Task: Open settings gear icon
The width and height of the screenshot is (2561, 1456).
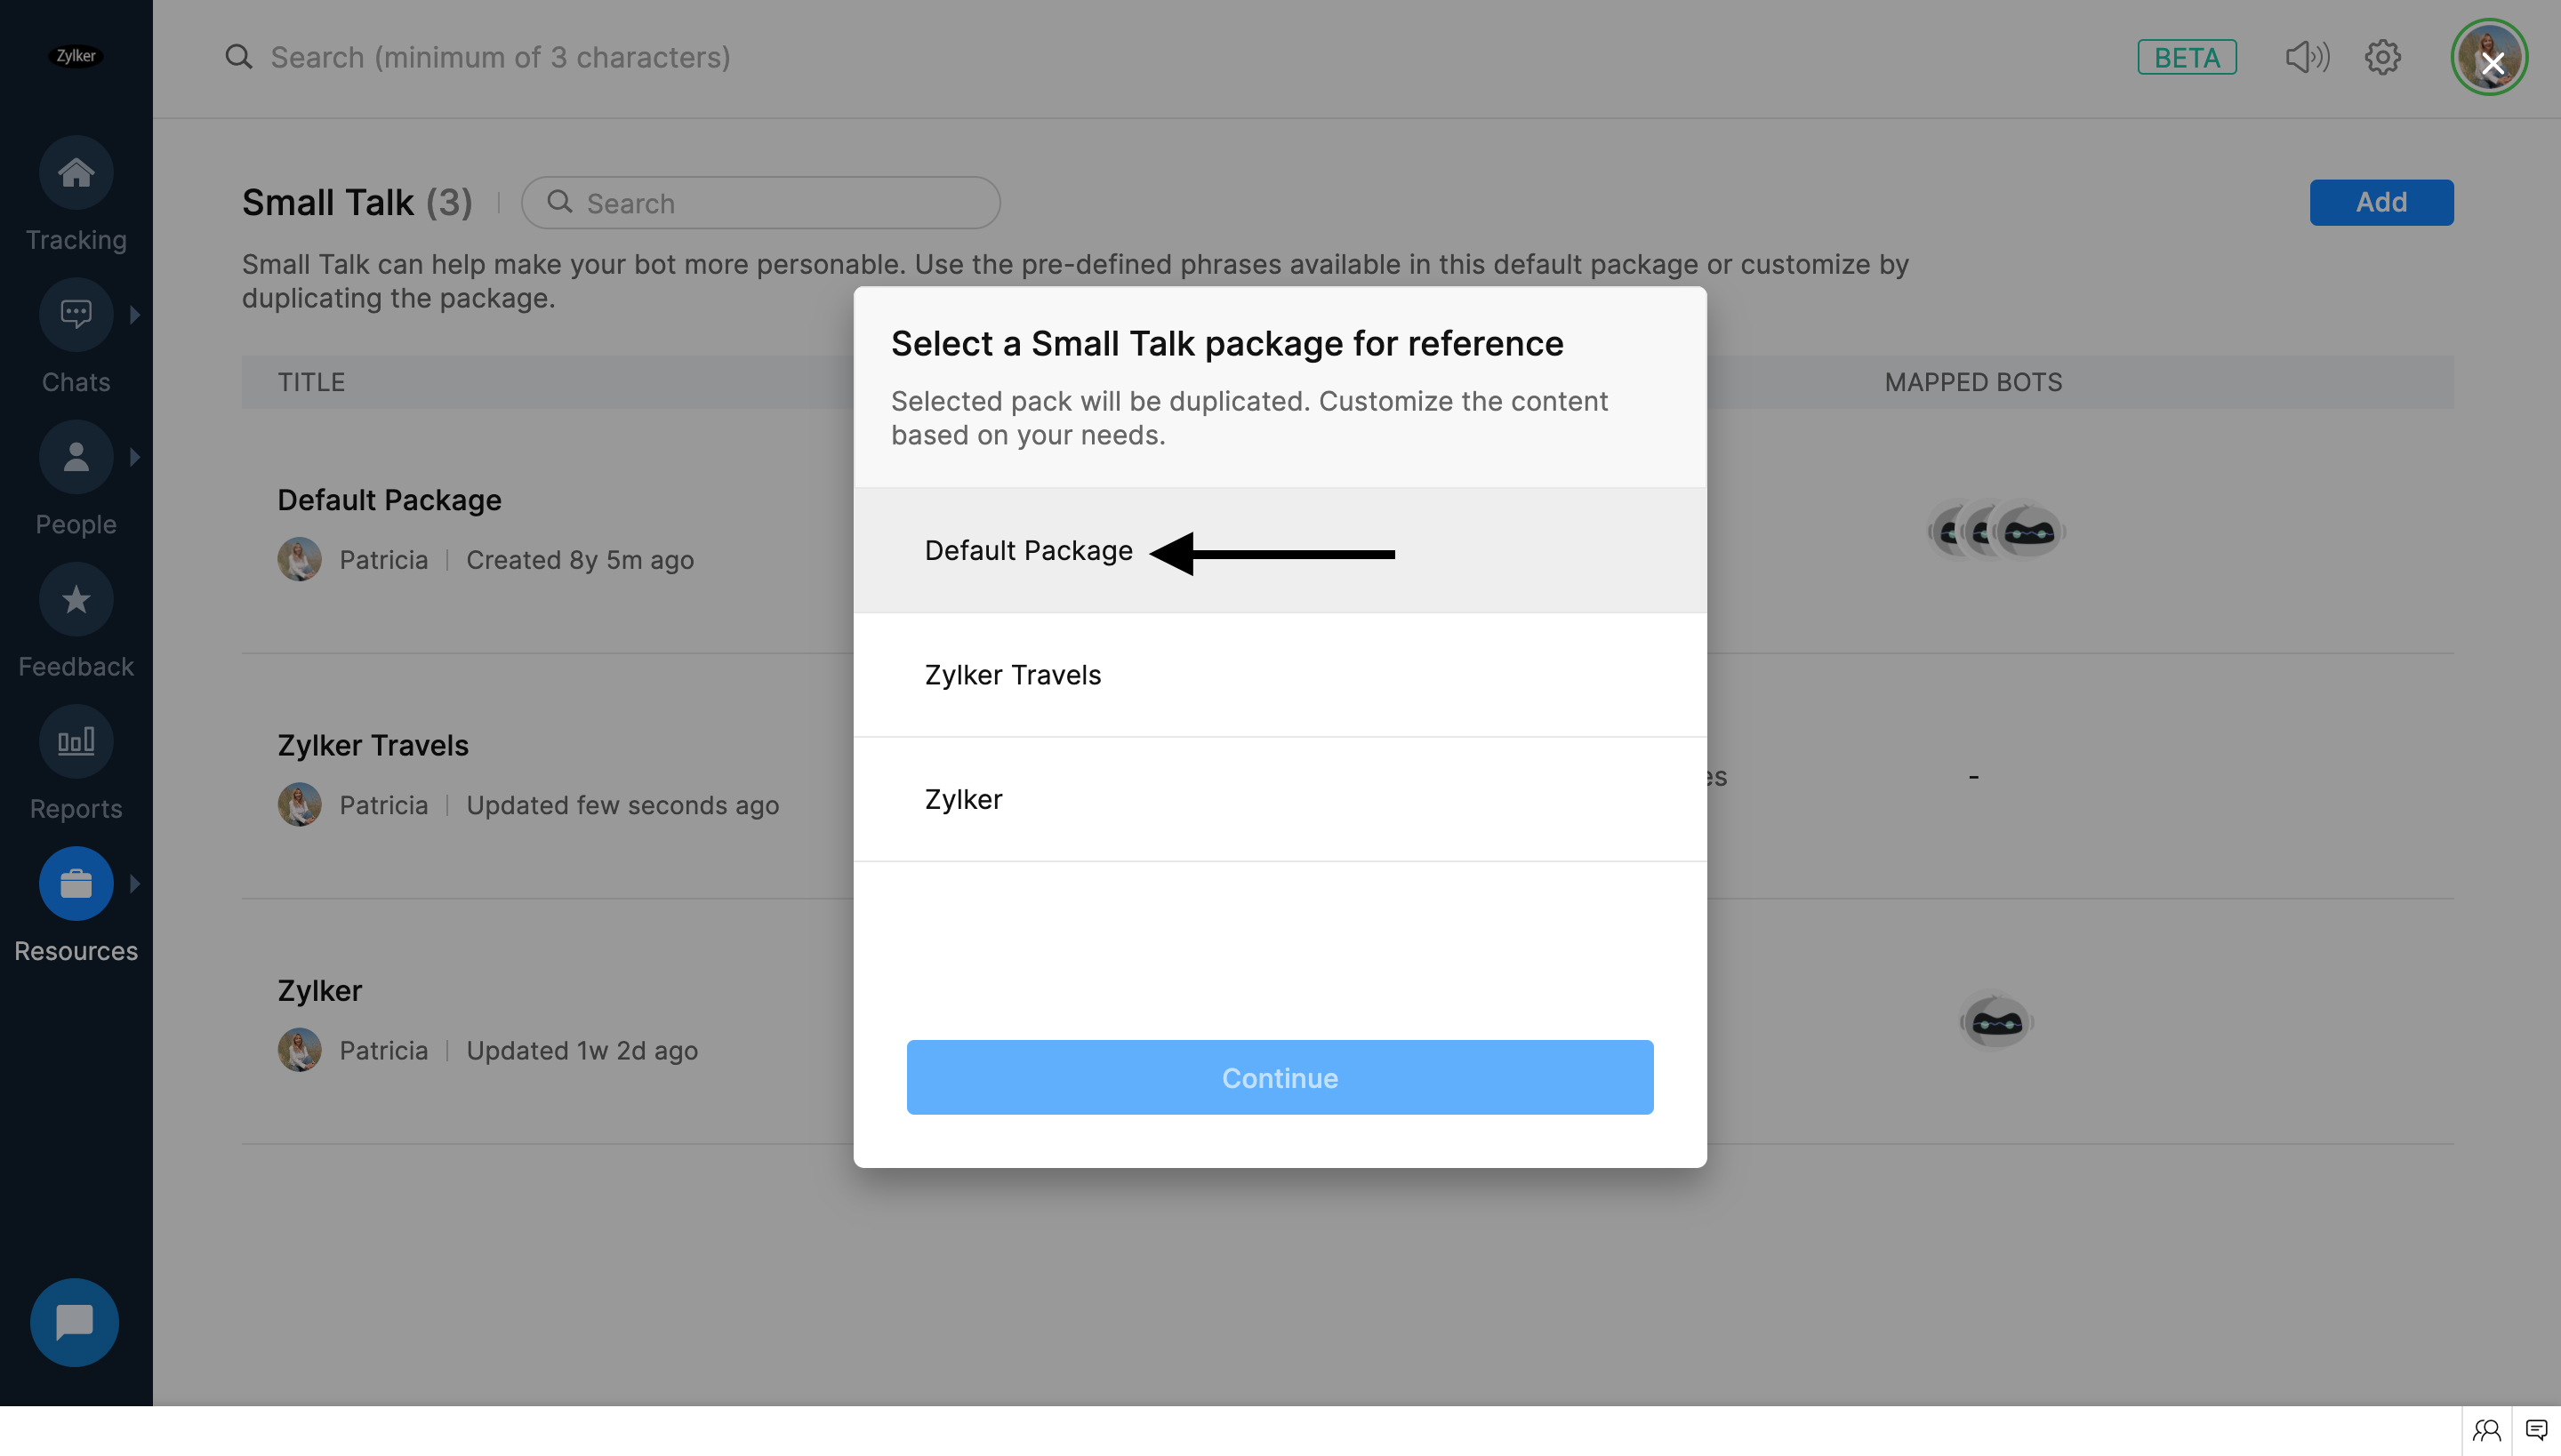Action: [x=2383, y=57]
